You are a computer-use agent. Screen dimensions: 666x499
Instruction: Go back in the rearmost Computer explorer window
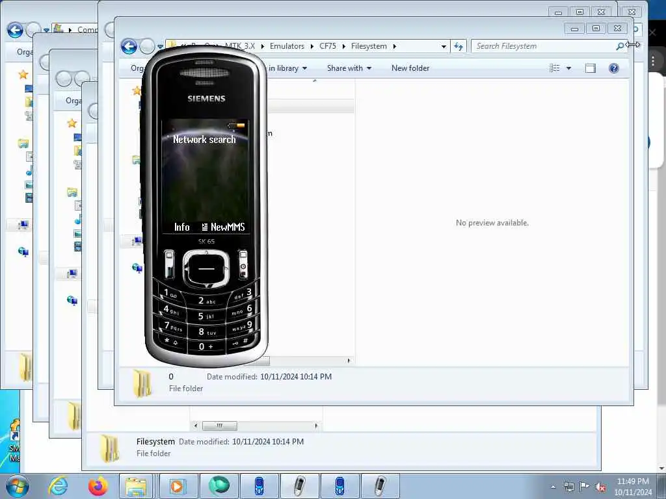(x=15, y=30)
